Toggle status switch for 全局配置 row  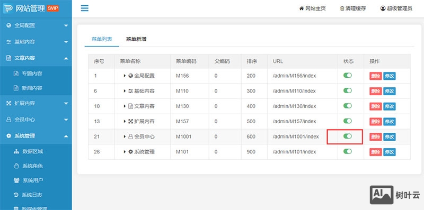348,75
